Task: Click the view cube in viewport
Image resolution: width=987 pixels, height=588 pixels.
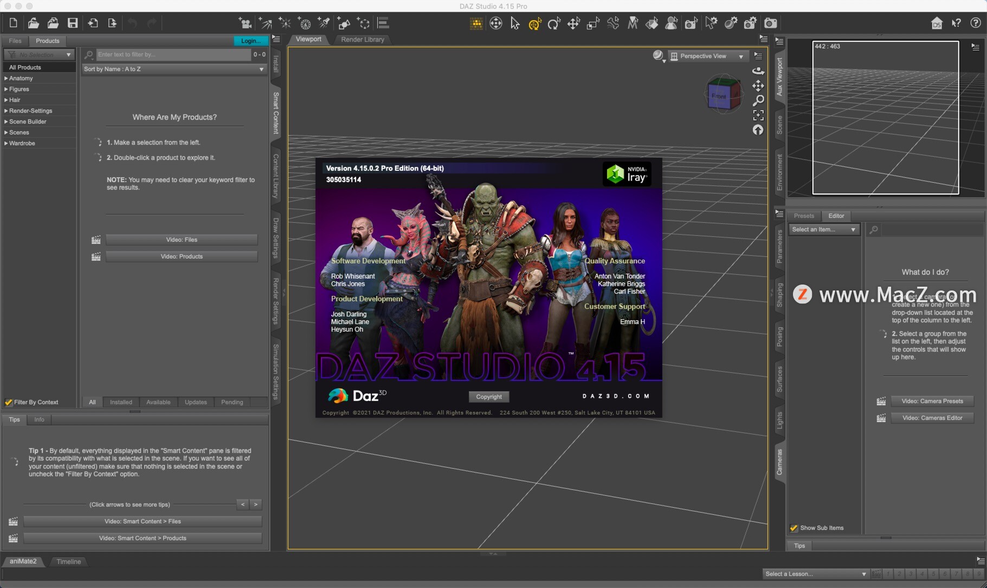Action: pos(723,94)
